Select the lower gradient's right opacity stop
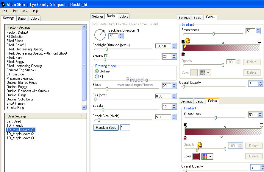This screenshot has width=264, height=172. click(x=261, y=125)
